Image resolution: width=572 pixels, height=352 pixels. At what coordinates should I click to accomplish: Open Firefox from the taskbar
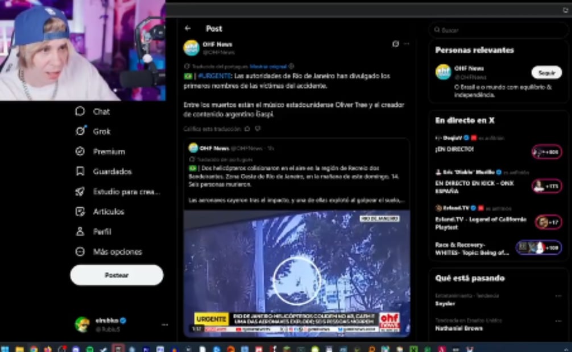tap(48, 349)
